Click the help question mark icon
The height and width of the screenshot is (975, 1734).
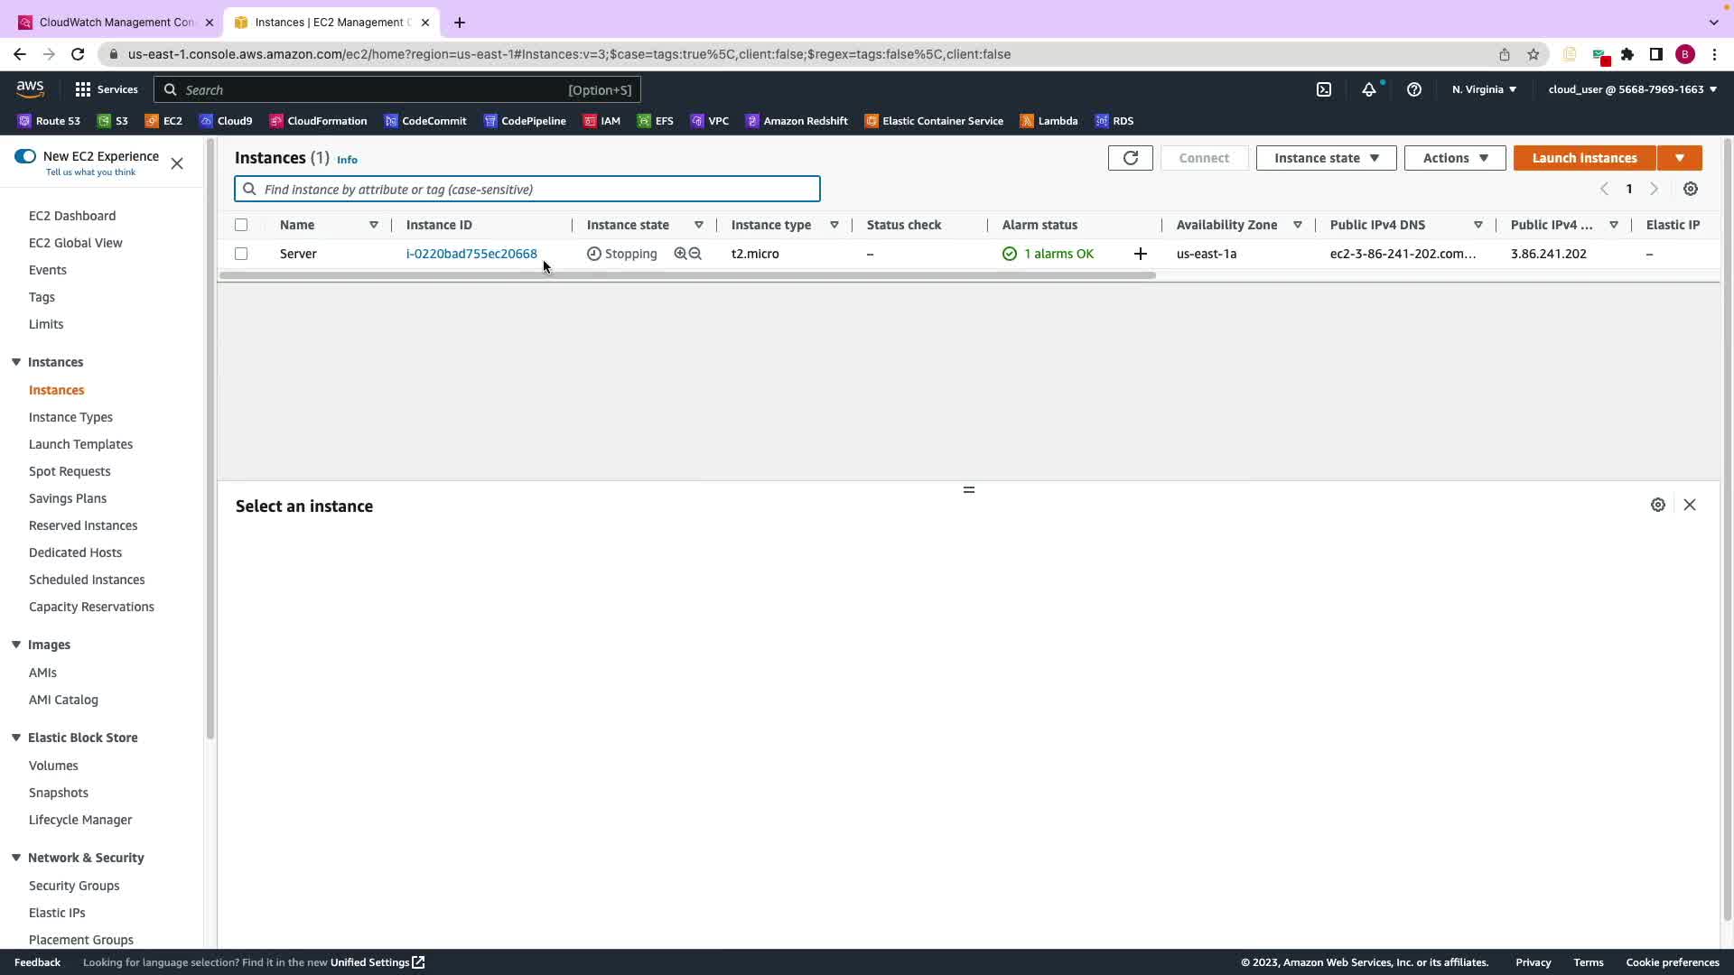[x=1414, y=89]
